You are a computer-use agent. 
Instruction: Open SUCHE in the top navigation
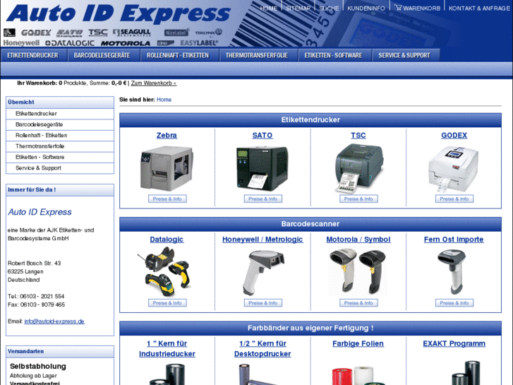click(x=329, y=8)
